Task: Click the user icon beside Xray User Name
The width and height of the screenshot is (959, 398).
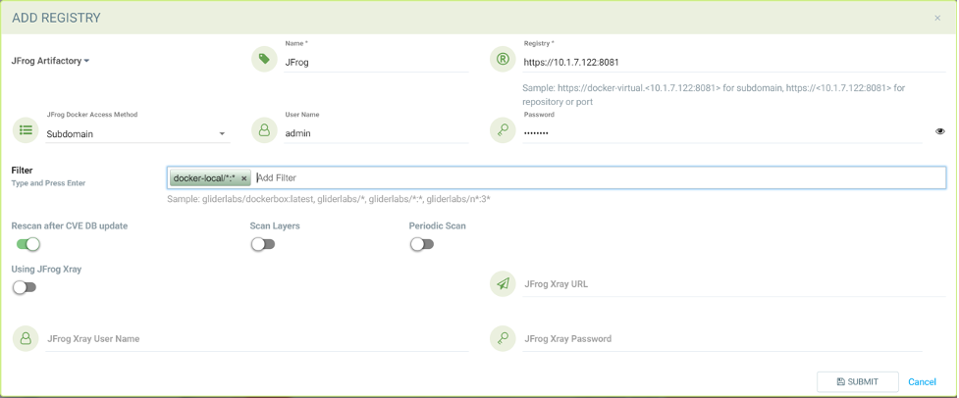Action: pyautogui.click(x=26, y=338)
